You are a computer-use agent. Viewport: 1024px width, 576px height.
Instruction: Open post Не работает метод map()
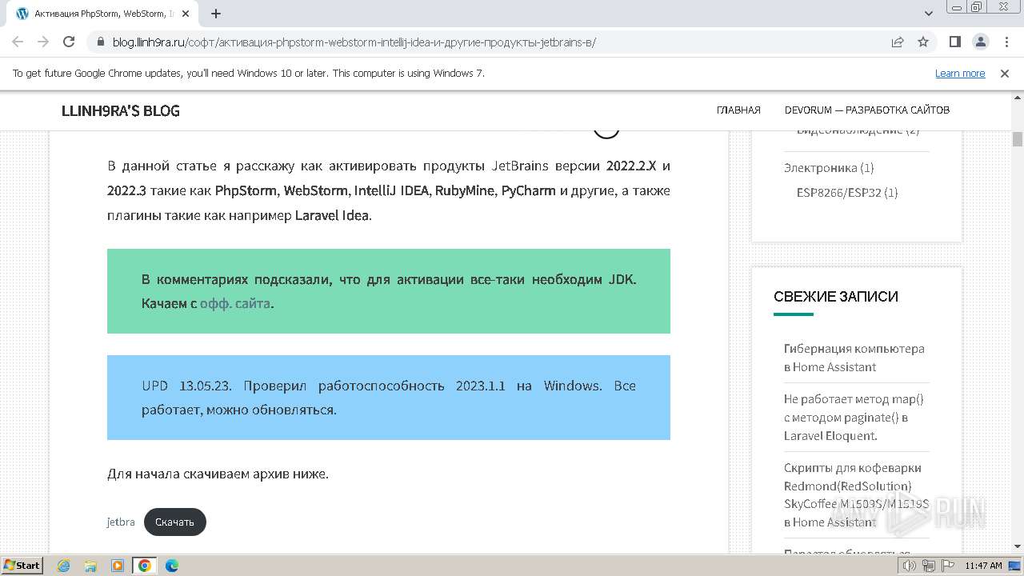coord(854,418)
